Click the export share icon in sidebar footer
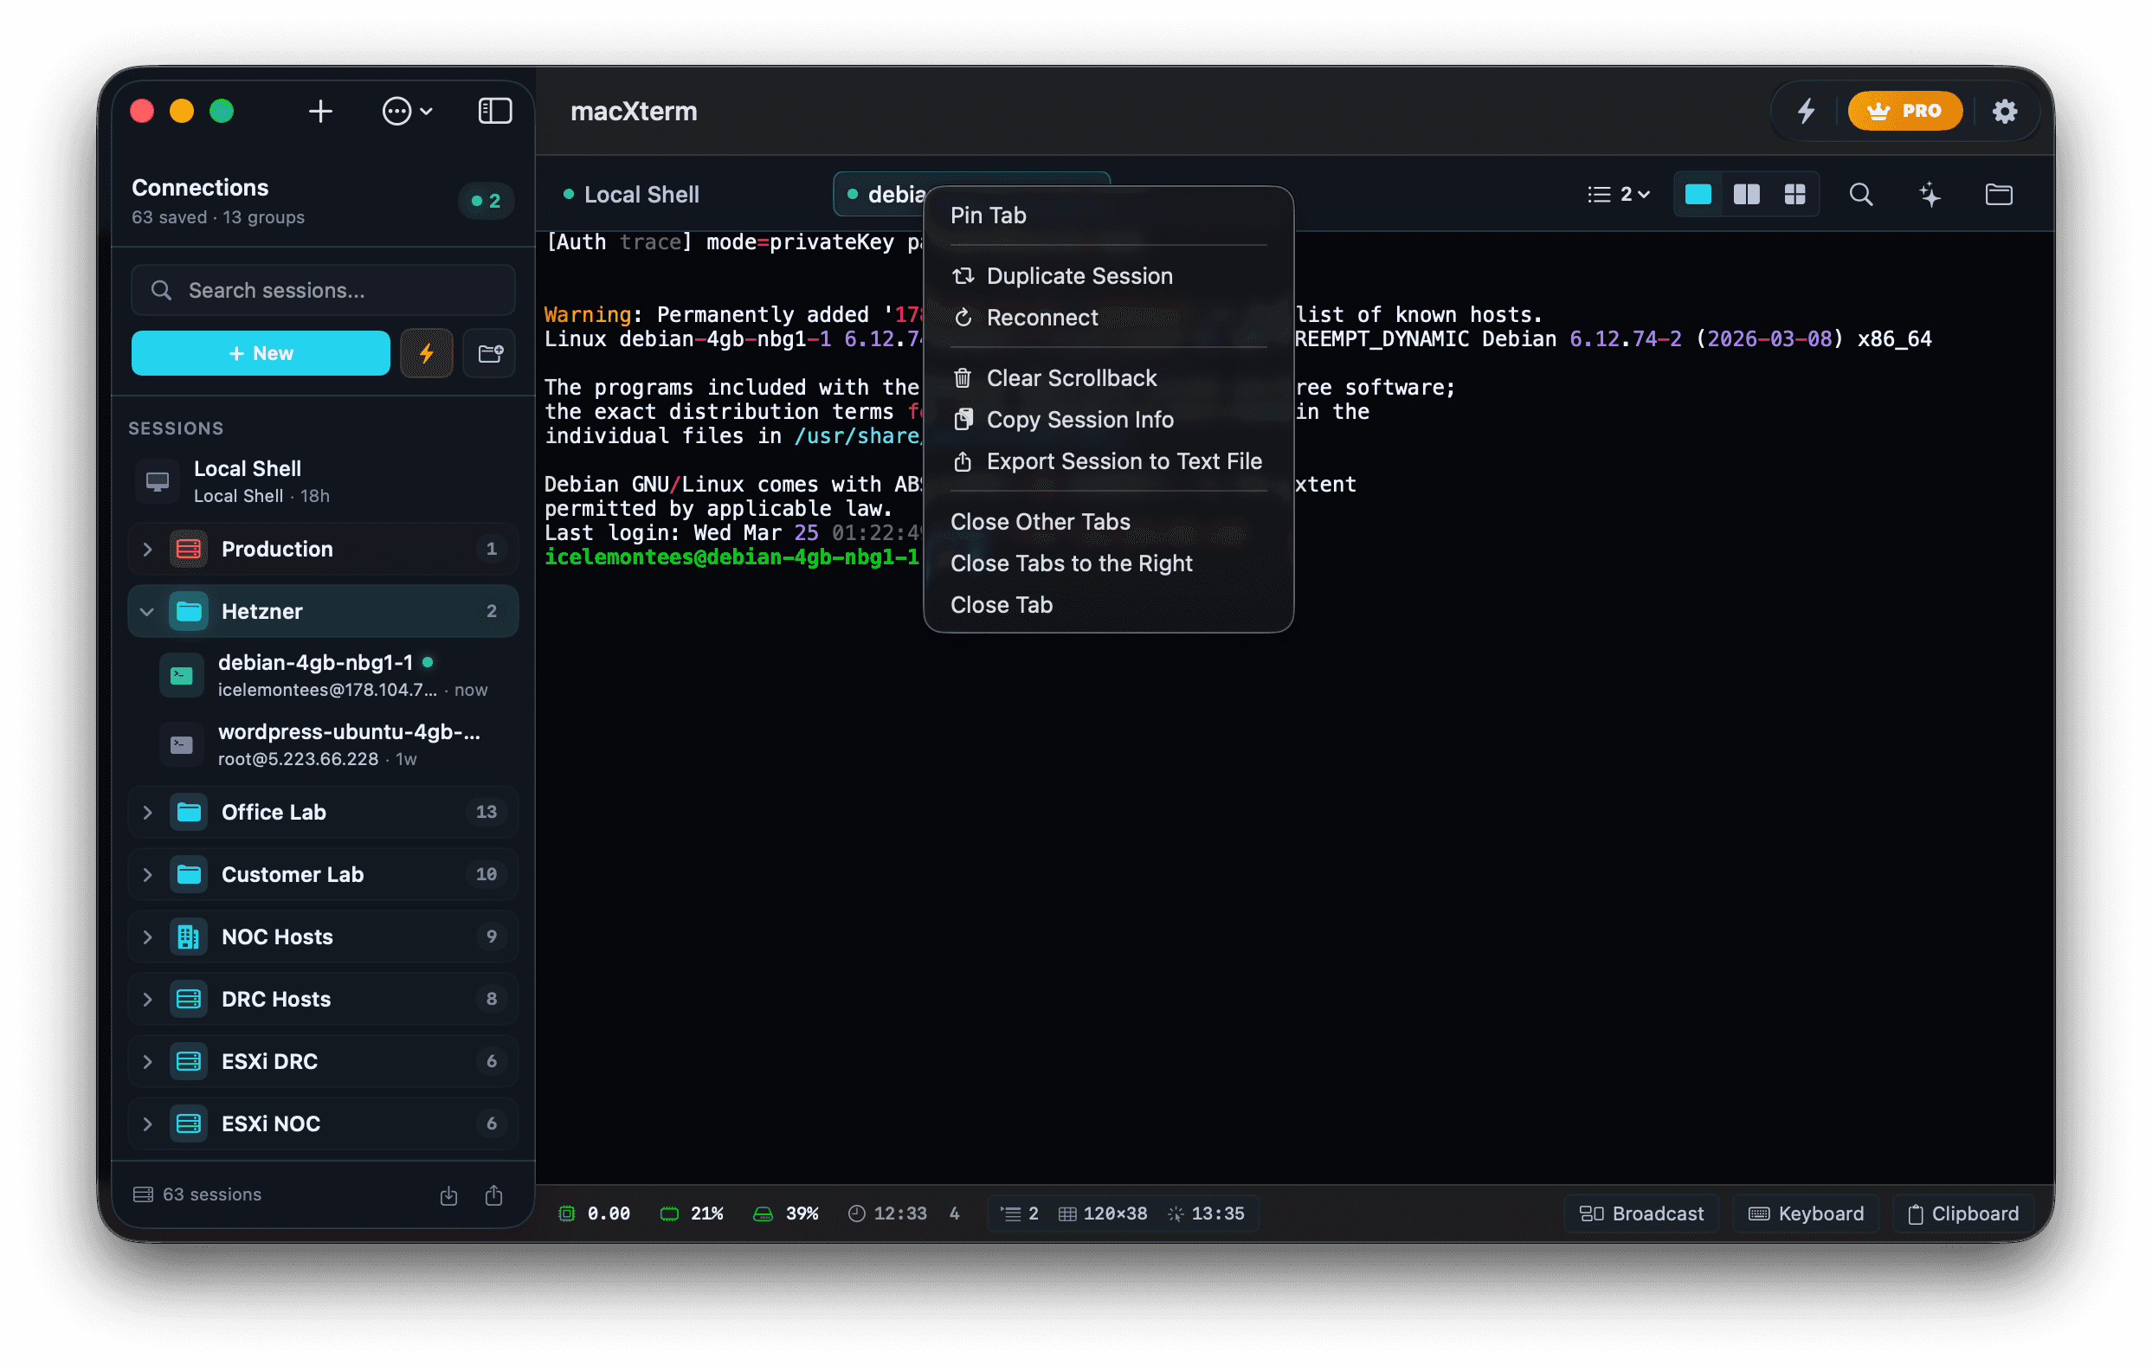 [494, 1196]
